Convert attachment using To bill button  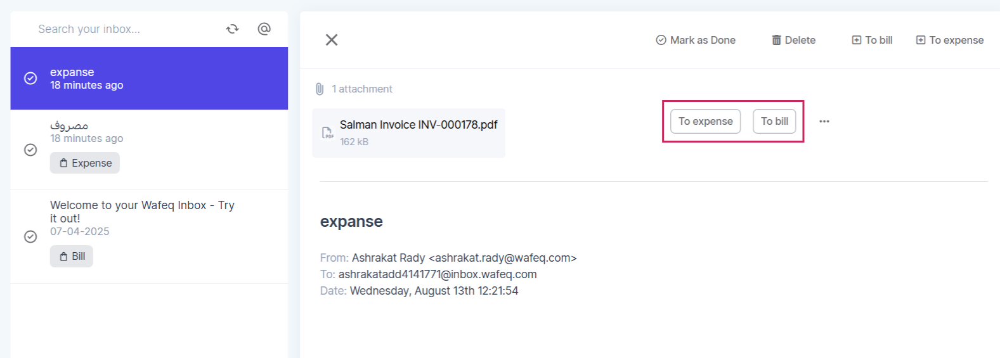[774, 121]
